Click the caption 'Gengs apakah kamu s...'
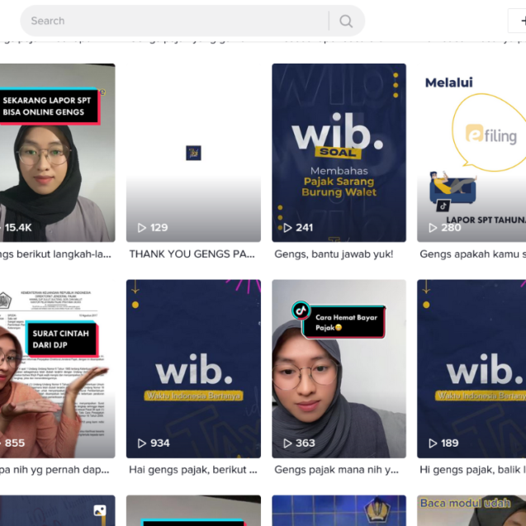Screen dimensions: 526x526 pyautogui.click(x=472, y=254)
